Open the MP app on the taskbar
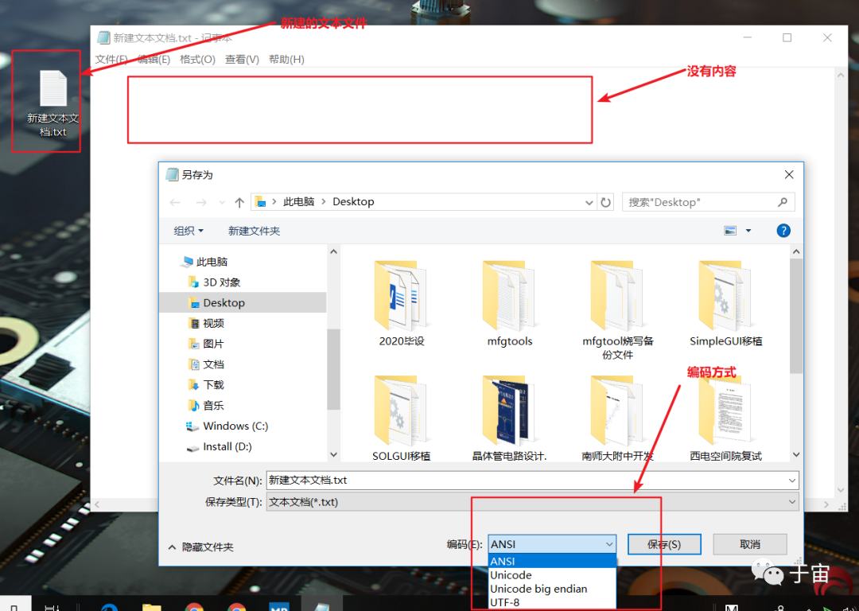 click(279, 606)
